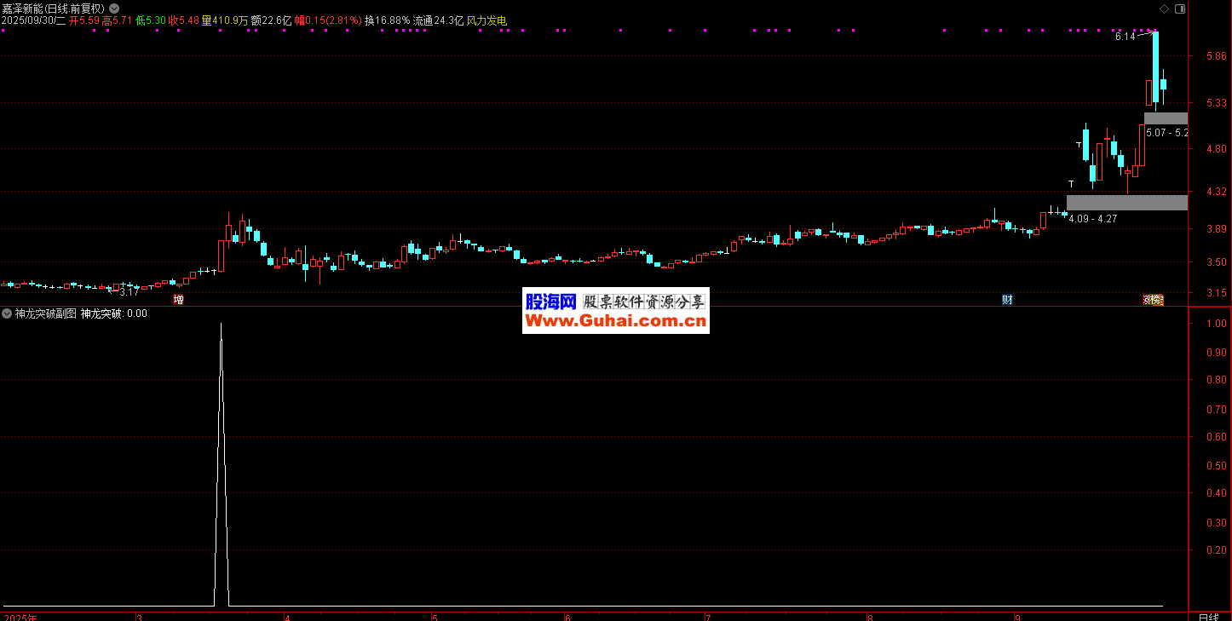Click the 日线 period label at bottom right
The height and width of the screenshot is (621, 1232).
pyautogui.click(x=1208, y=616)
